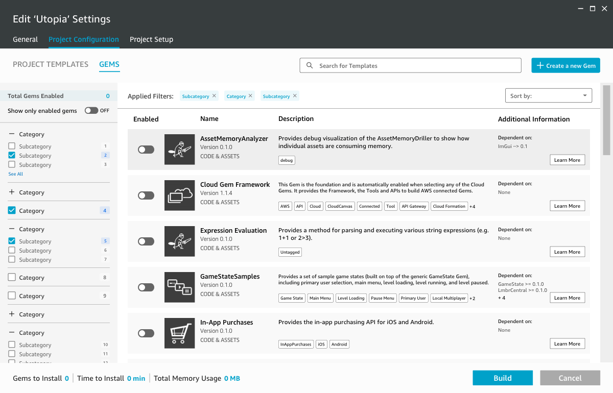The image size is (613, 393).
Task: Remove the Category filter chip
Action: point(250,96)
